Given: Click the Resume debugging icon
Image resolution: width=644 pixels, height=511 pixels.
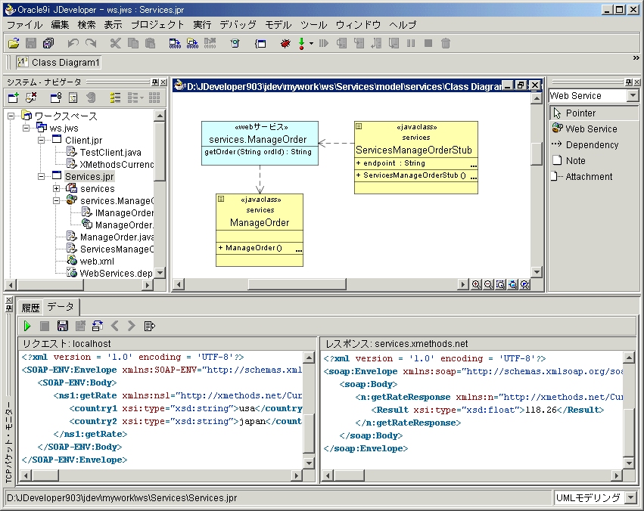Looking at the screenshot, I should tap(324, 43).
